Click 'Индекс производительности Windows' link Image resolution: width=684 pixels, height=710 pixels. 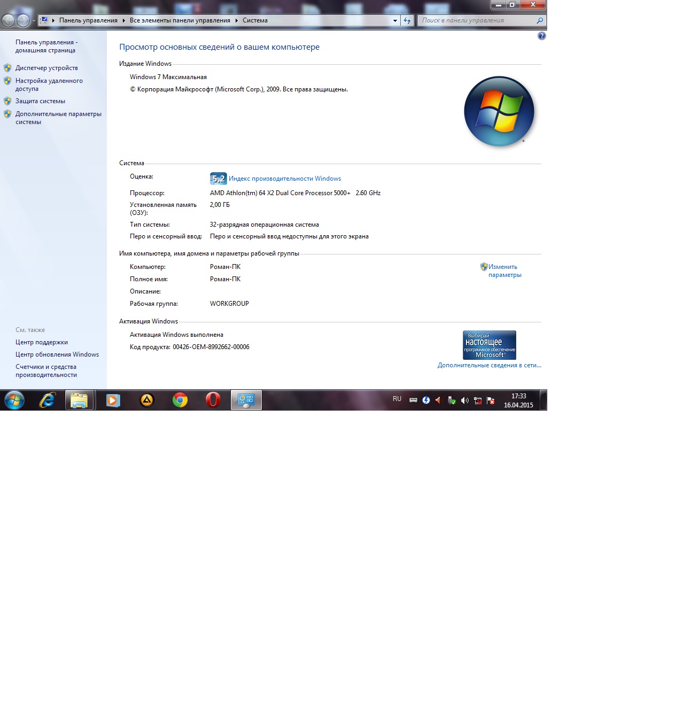pos(284,179)
